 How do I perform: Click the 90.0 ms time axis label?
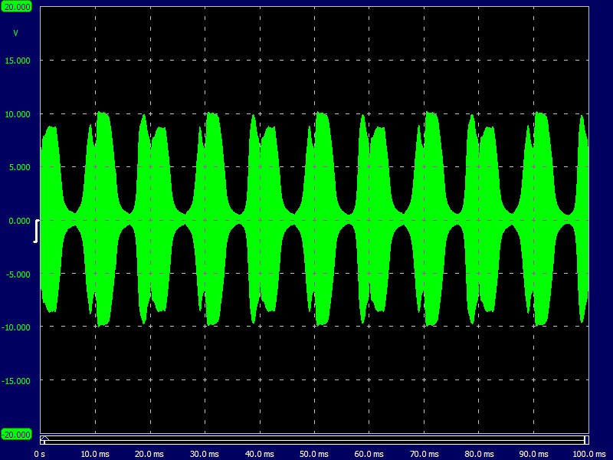click(533, 454)
